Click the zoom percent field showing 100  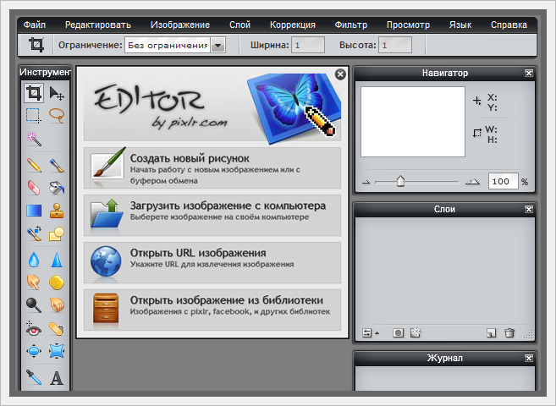(x=504, y=181)
